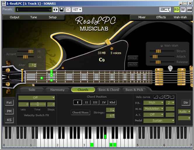This screenshot has width=194, height=150.
Task: Open the Audio dropdown below Dir
Action: coord(184,111)
